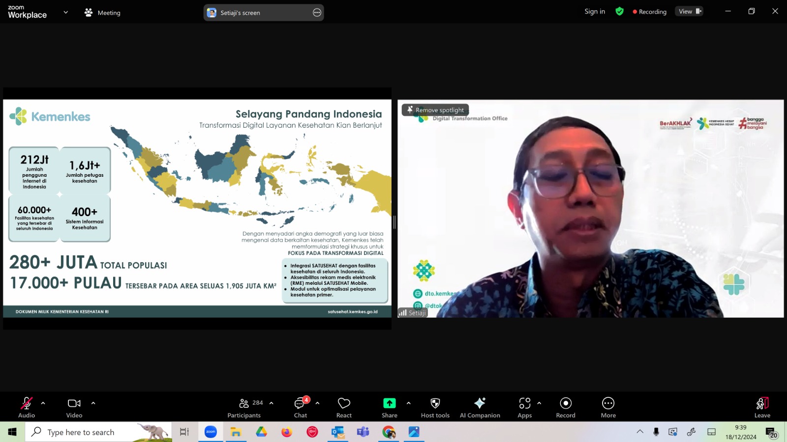787x442 pixels.
Task: Show hidden system tray icons
Action: coord(640,432)
